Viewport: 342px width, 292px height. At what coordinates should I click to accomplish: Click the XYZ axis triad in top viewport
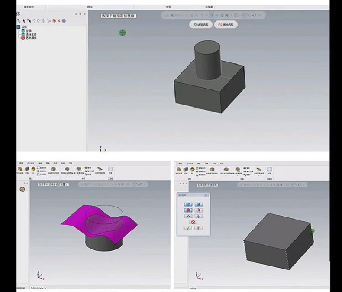[102, 148]
